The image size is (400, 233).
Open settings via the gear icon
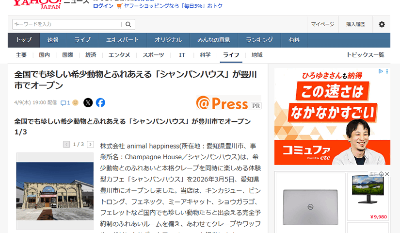[x=382, y=24]
